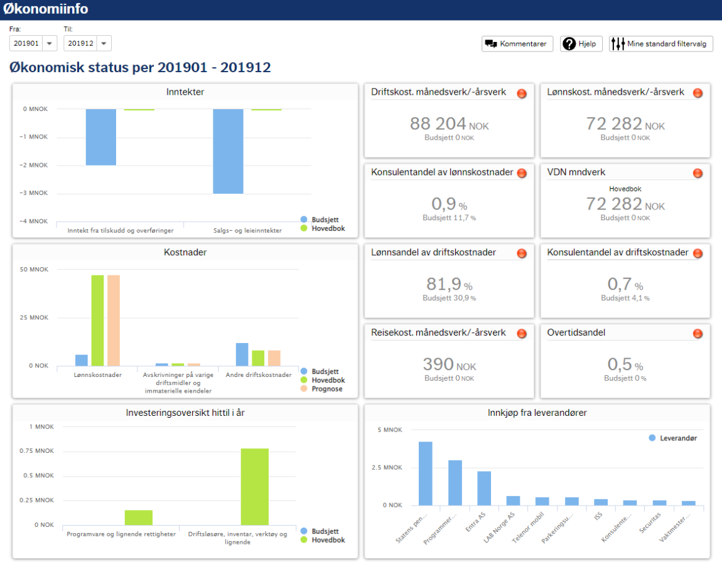Click Investeringsoversikt hittil i år title
Image resolution: width=722 pixels, height=567 pixels.
click(185, 413)
